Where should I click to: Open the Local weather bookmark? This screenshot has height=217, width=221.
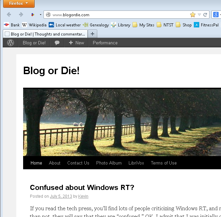click(65, 25)
